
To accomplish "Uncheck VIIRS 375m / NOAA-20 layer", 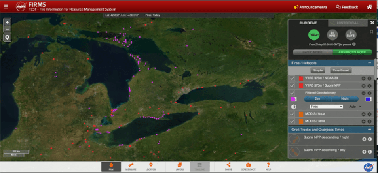I will click(x=292, y=79).
